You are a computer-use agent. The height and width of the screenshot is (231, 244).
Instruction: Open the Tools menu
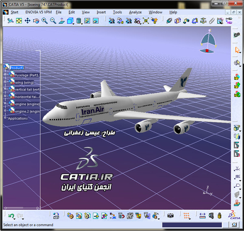[118, 12]
